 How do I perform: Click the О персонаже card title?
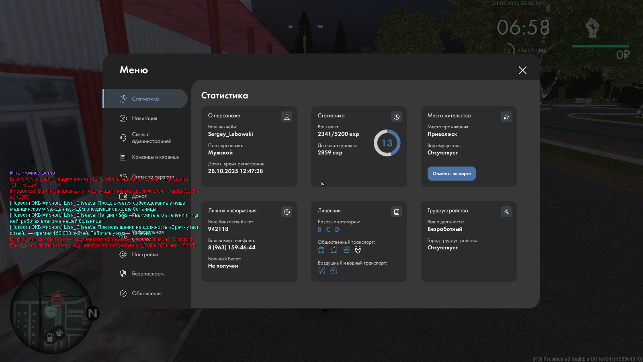[x=224, y=115]
